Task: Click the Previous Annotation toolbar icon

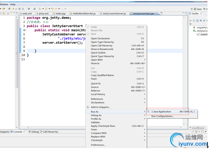Action: (46, 9)
